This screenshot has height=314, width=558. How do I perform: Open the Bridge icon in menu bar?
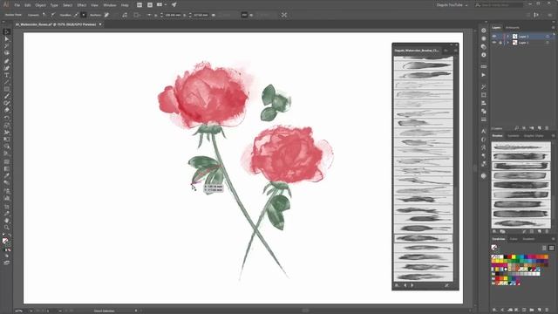pyautogui.click(x=139, y=5)
